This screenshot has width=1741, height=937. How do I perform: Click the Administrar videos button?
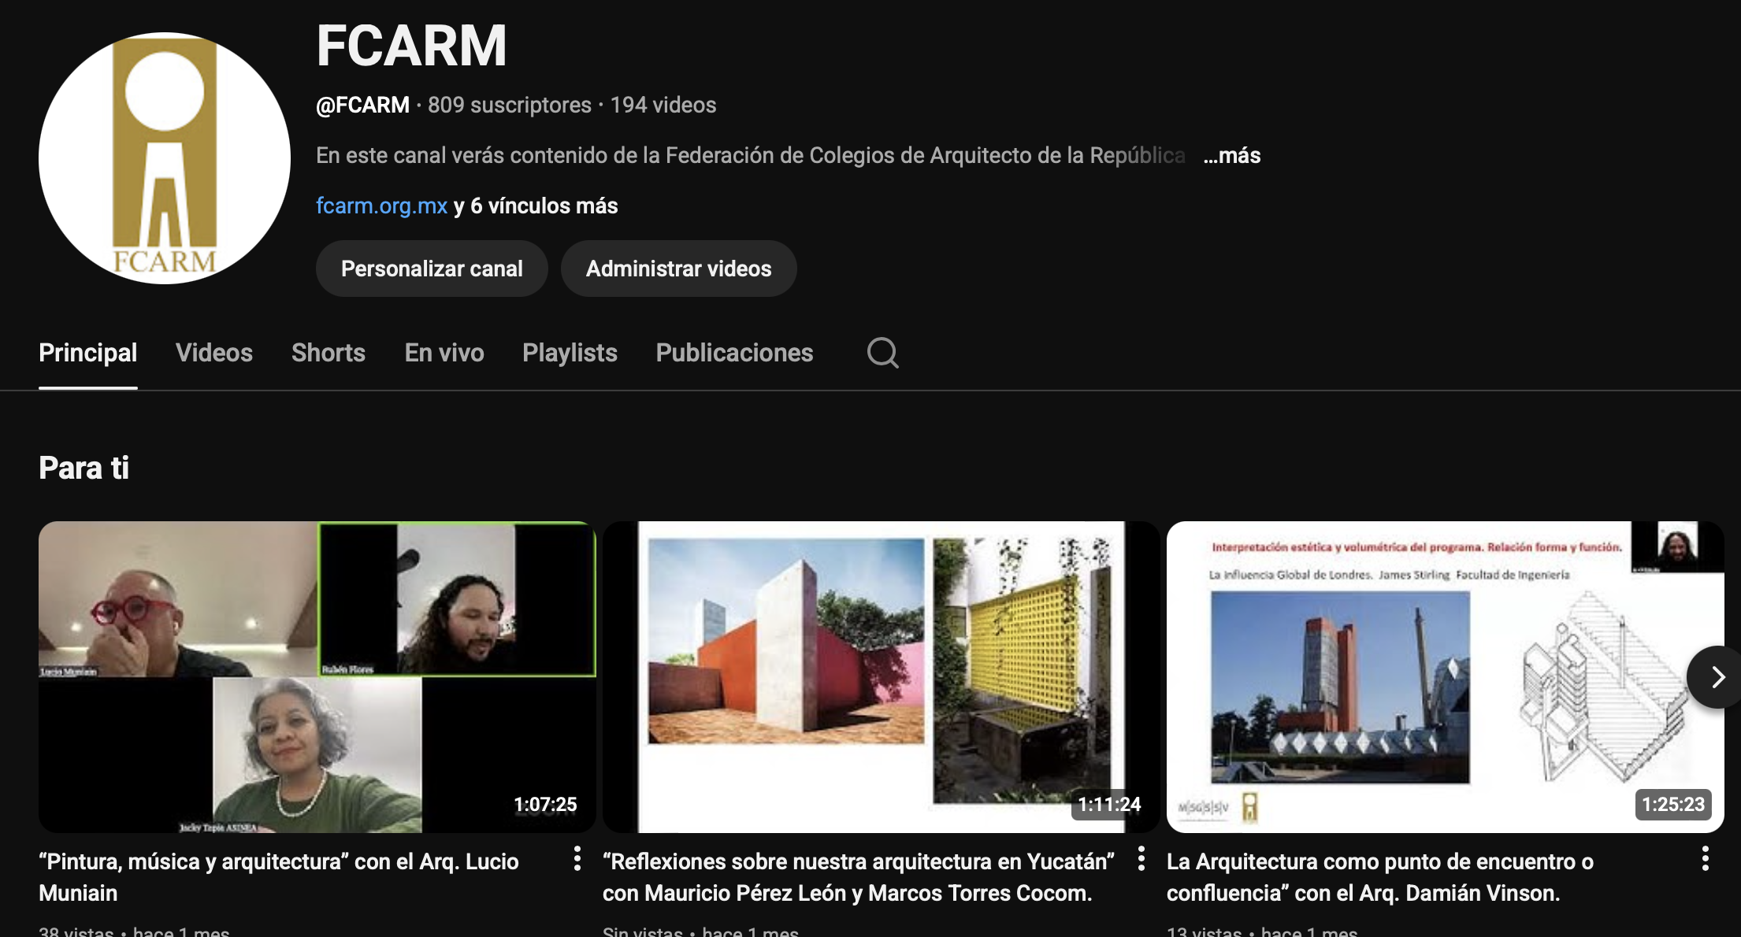point(678,269)
